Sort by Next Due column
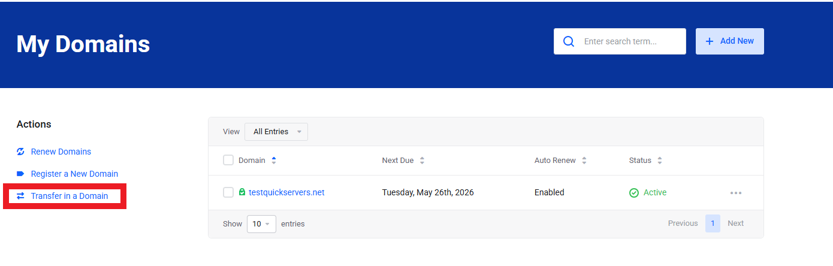Viewport: 833px width, 266px height. point(422,161)
